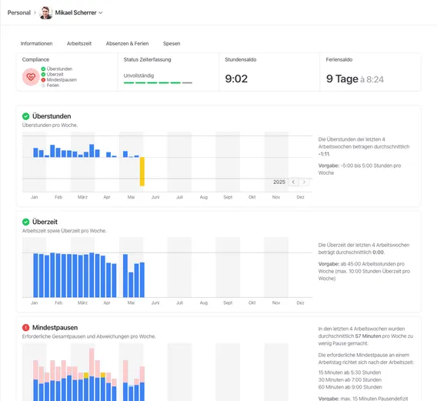The height and width of the screenshot is (401, 437).
Task: Switch to the Arbeitszeit tab
Action: 79,44
